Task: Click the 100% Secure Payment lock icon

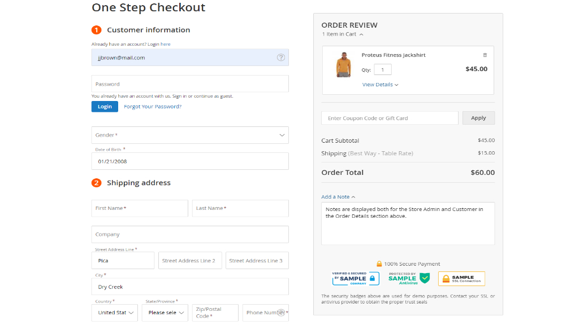Action: 379,264
